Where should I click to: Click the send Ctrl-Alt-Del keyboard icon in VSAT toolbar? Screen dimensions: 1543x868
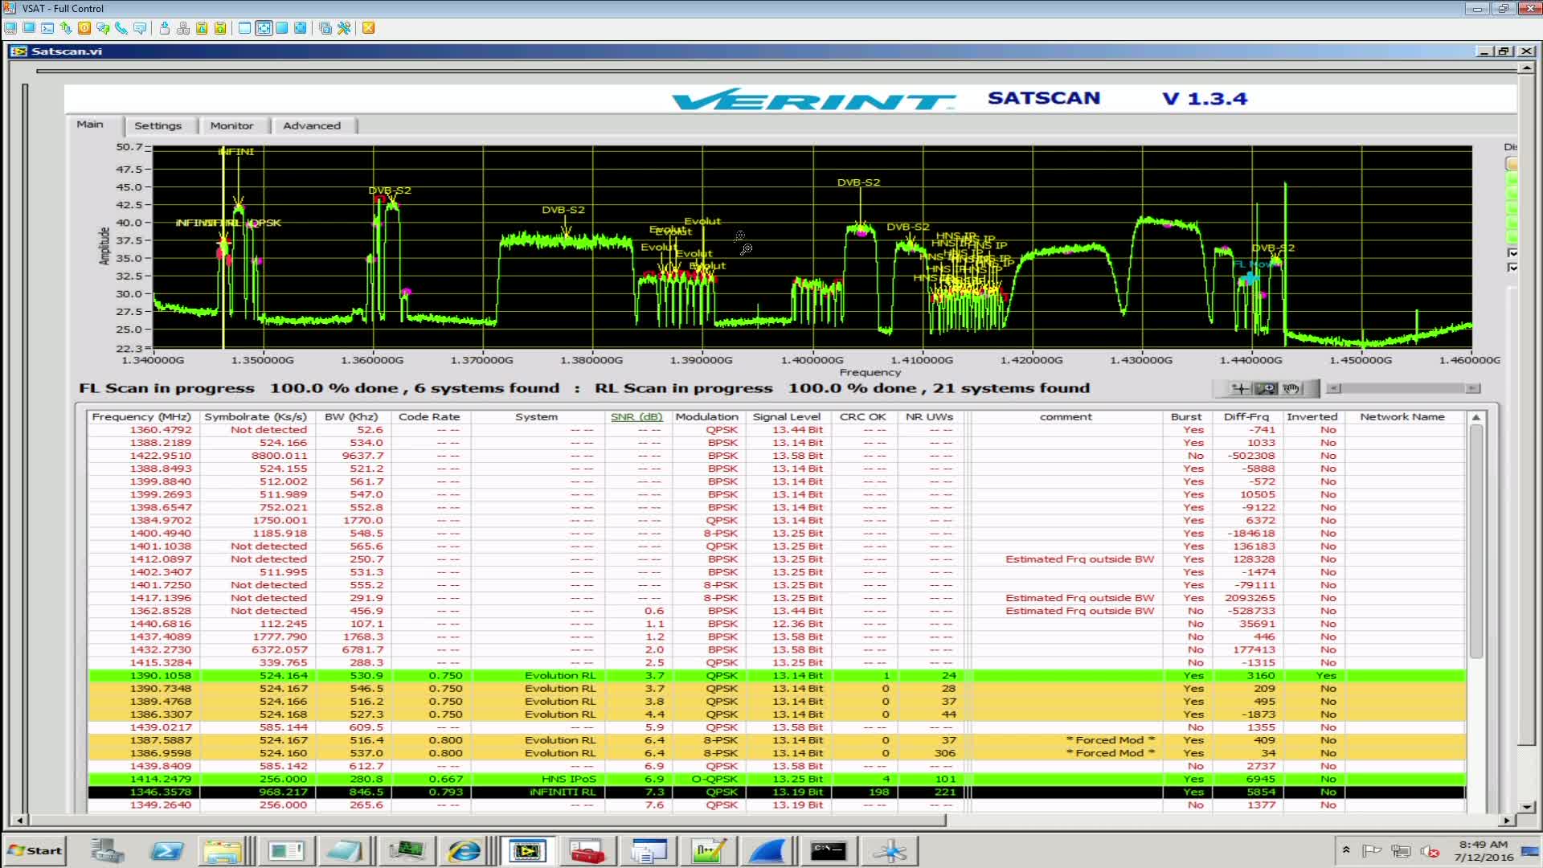coord(10,28)
